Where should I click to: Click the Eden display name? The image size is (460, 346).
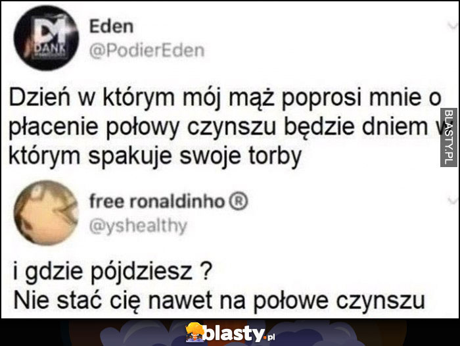(111, 26)
